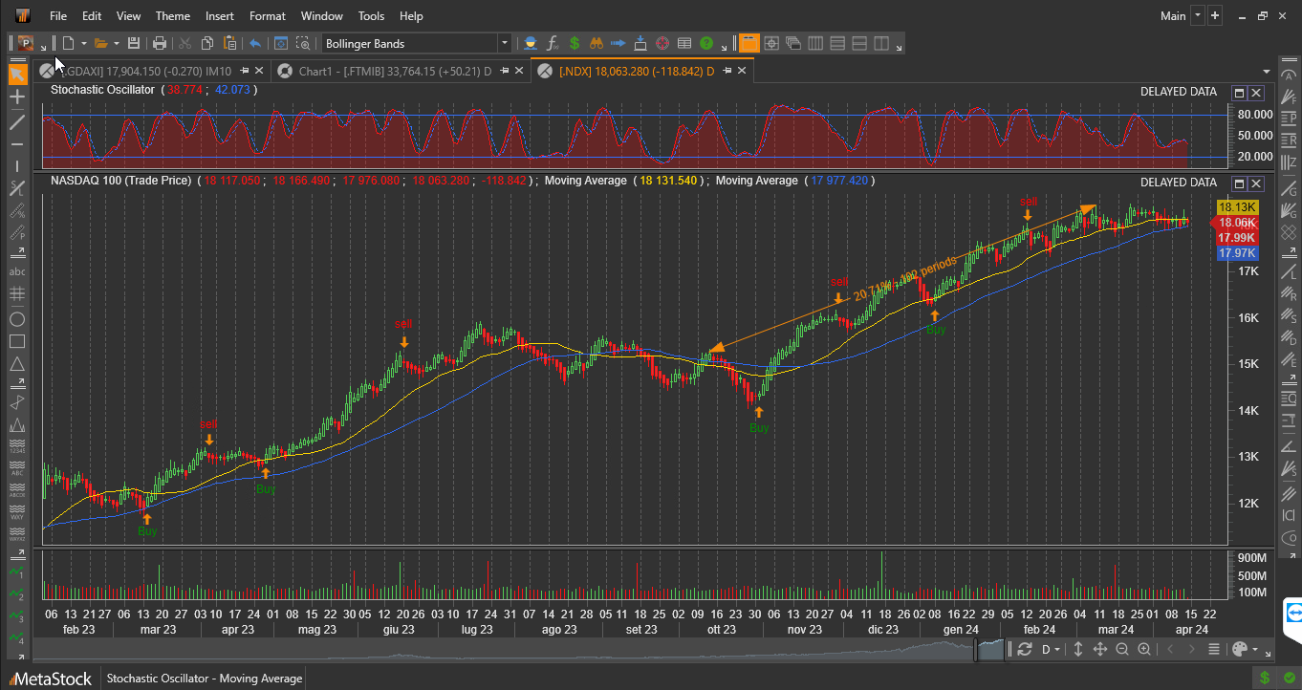1302x690 pixels.
Task: Click the Print icon in toolbar
Action: (x=160, y=43)
